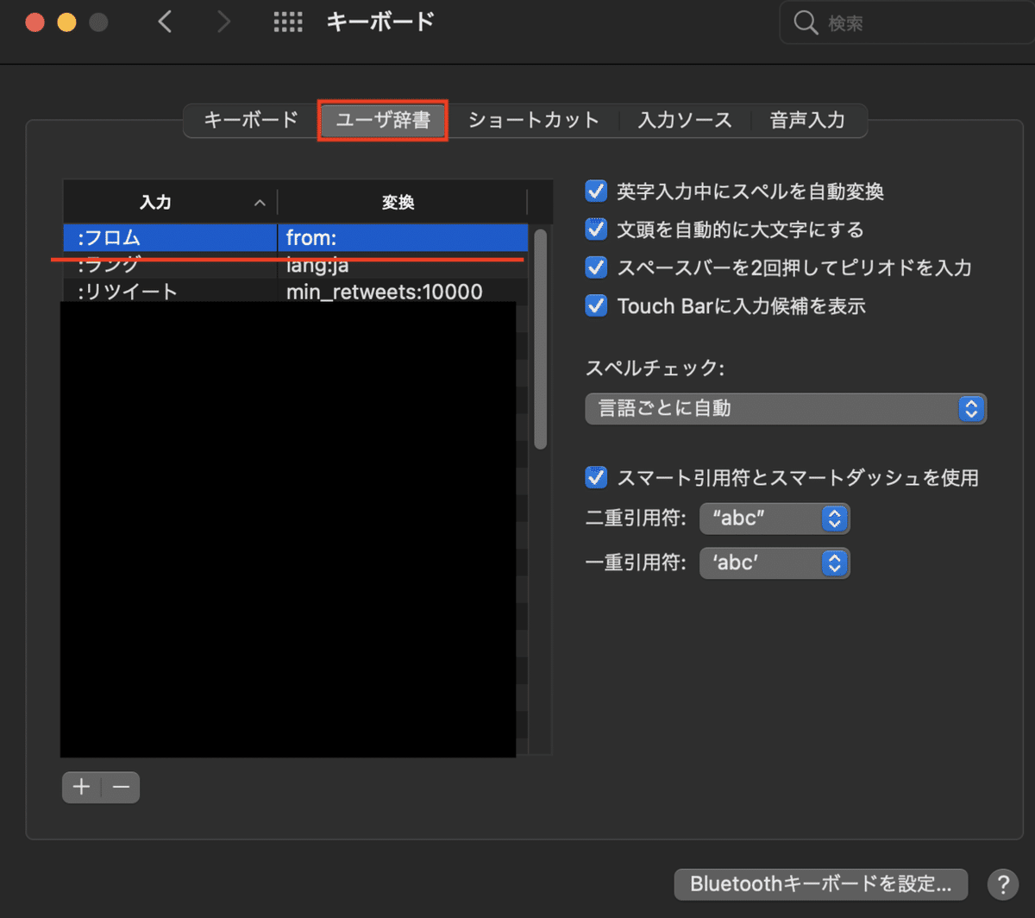Click the search magnifier icon

point(805,22)
